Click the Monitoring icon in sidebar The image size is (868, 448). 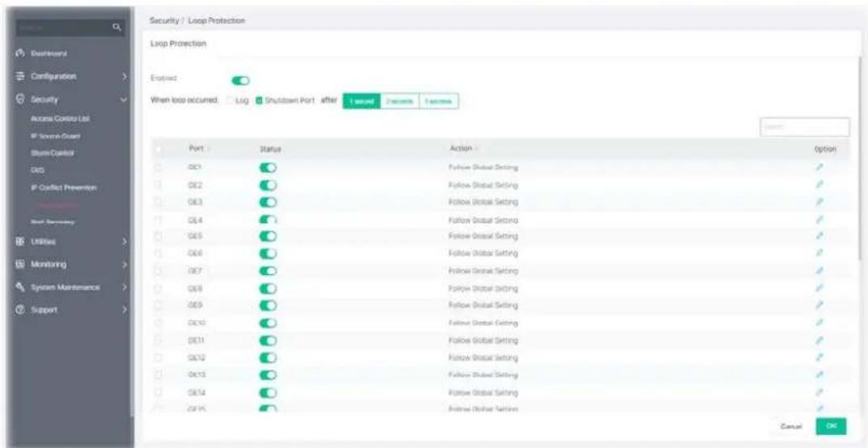[x=21, y=264]
